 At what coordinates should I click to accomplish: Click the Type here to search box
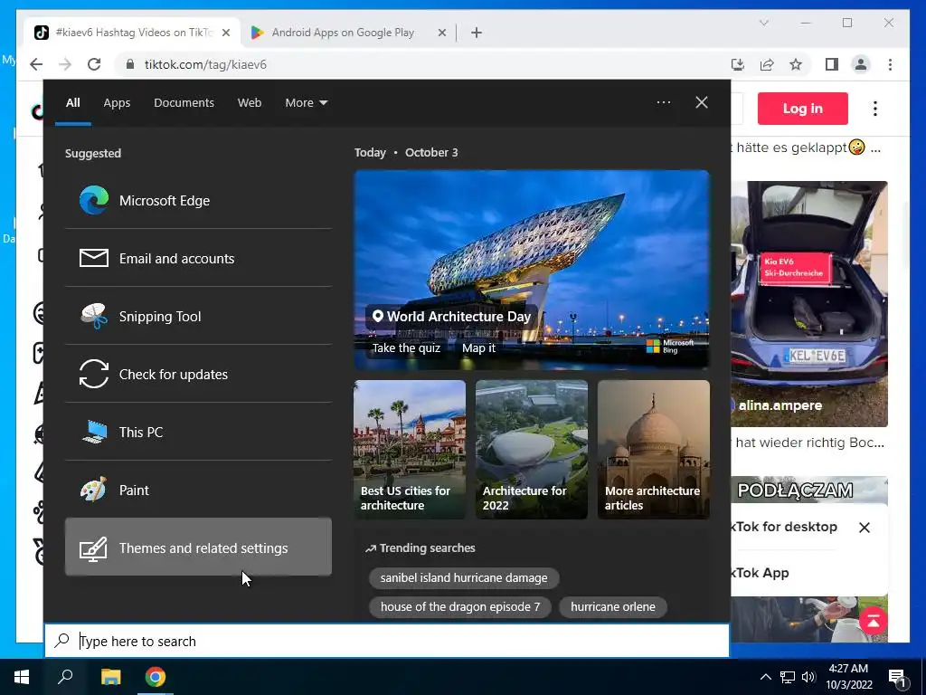click(x=387, y=641)
